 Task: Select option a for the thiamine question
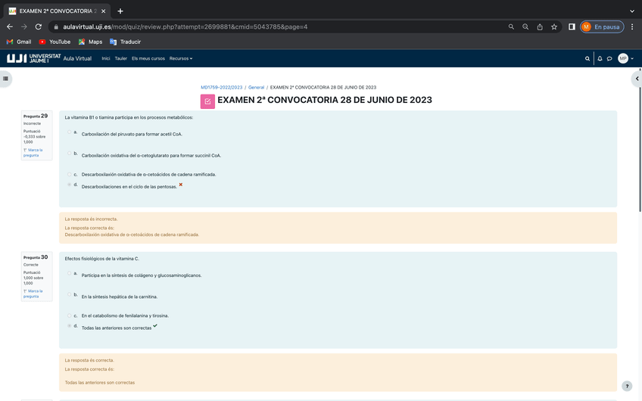(69, 132)
